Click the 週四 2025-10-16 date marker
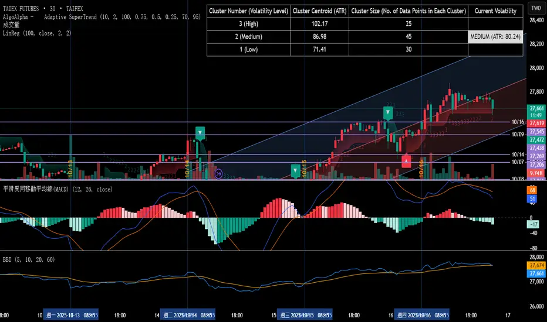Viewport: 547px width, 322px height. [x=421, y=314]
